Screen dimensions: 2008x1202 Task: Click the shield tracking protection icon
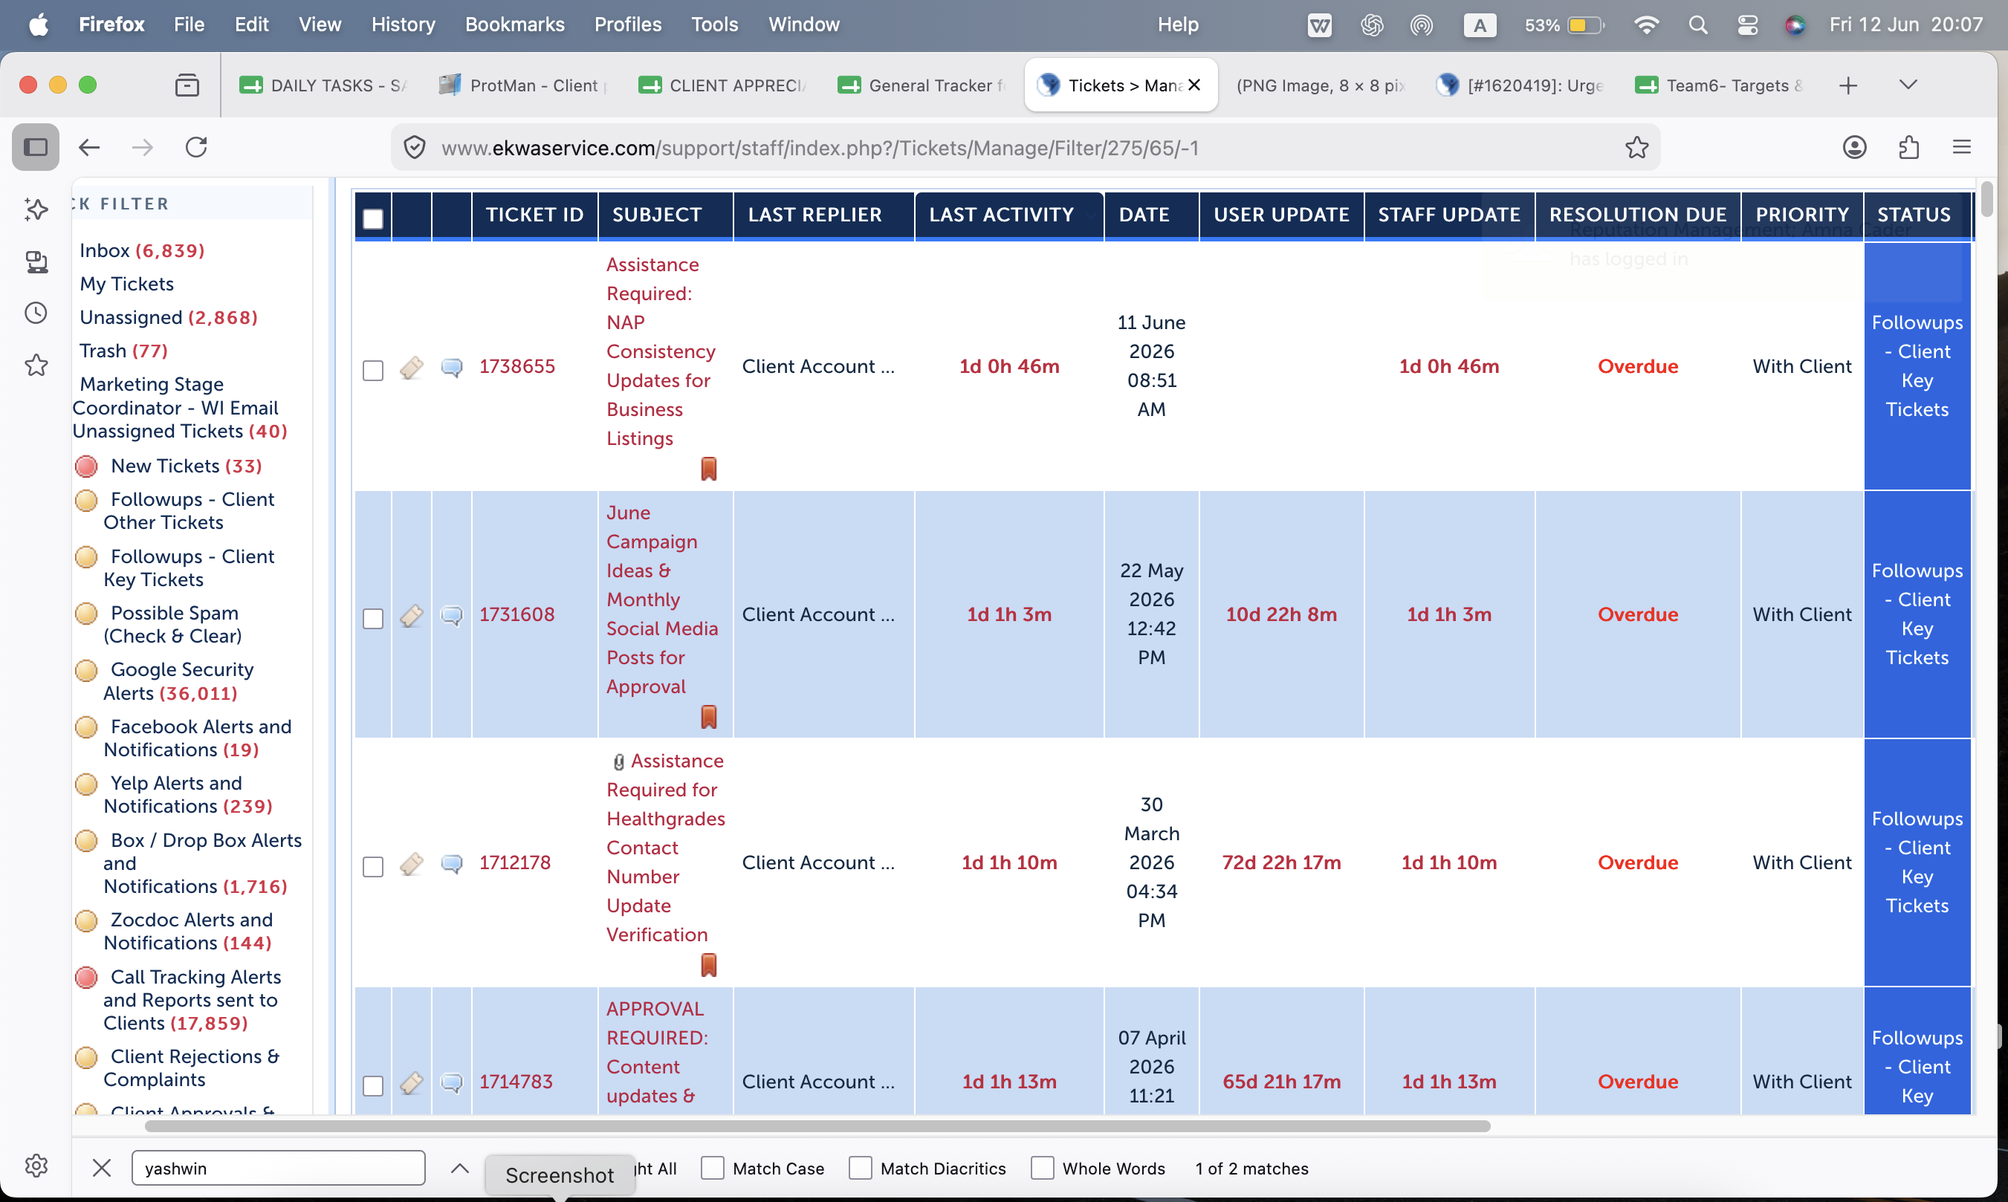pos(415,147)
